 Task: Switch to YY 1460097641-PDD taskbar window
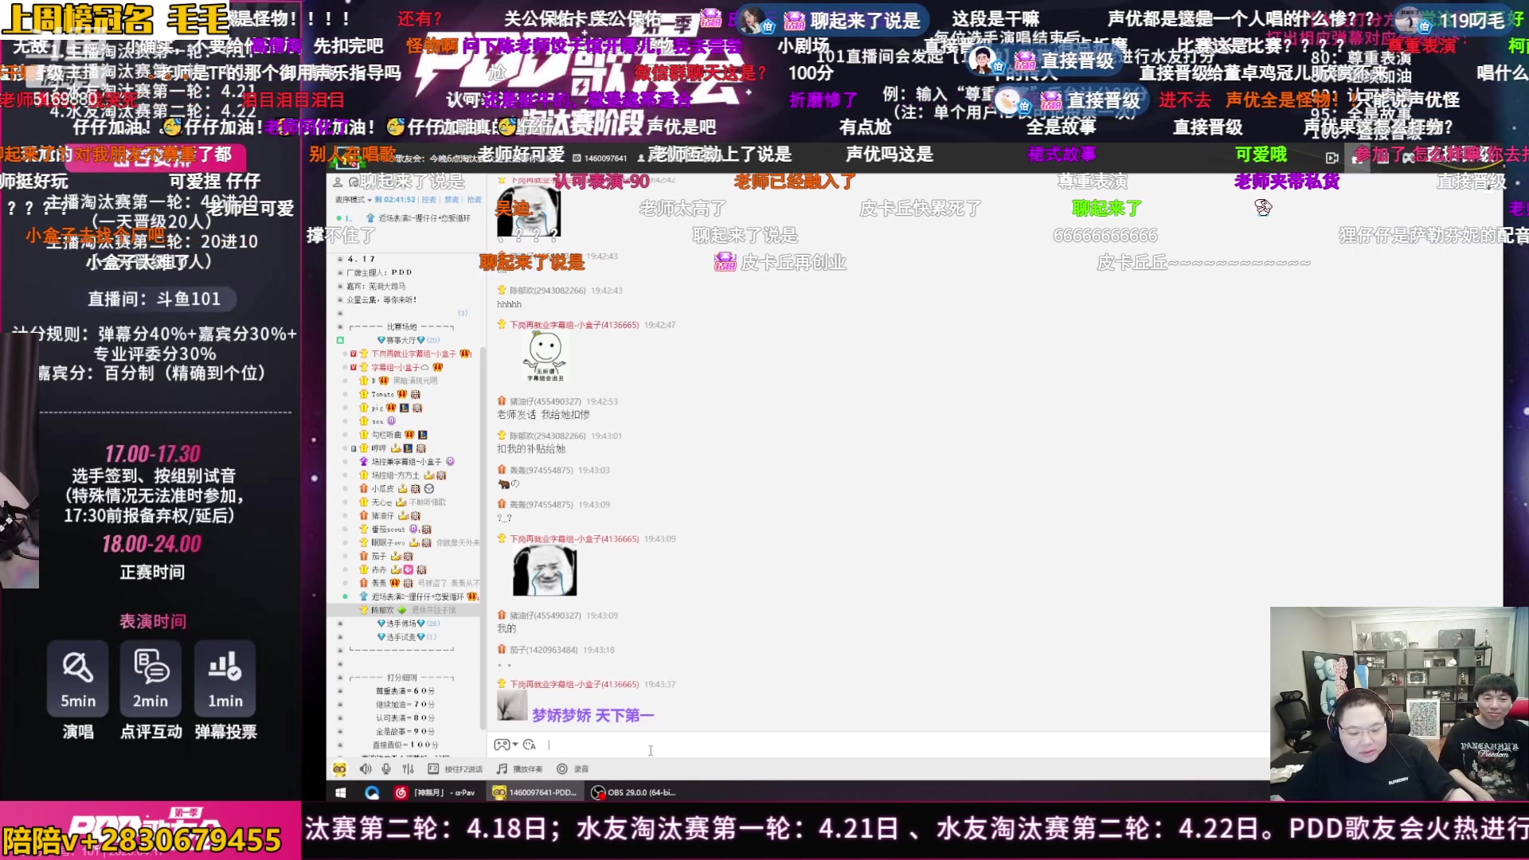(x=535, y=792)
